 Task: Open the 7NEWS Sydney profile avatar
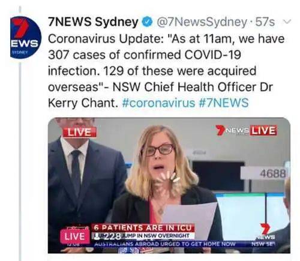pyautogui.click(x=26, y=37)
